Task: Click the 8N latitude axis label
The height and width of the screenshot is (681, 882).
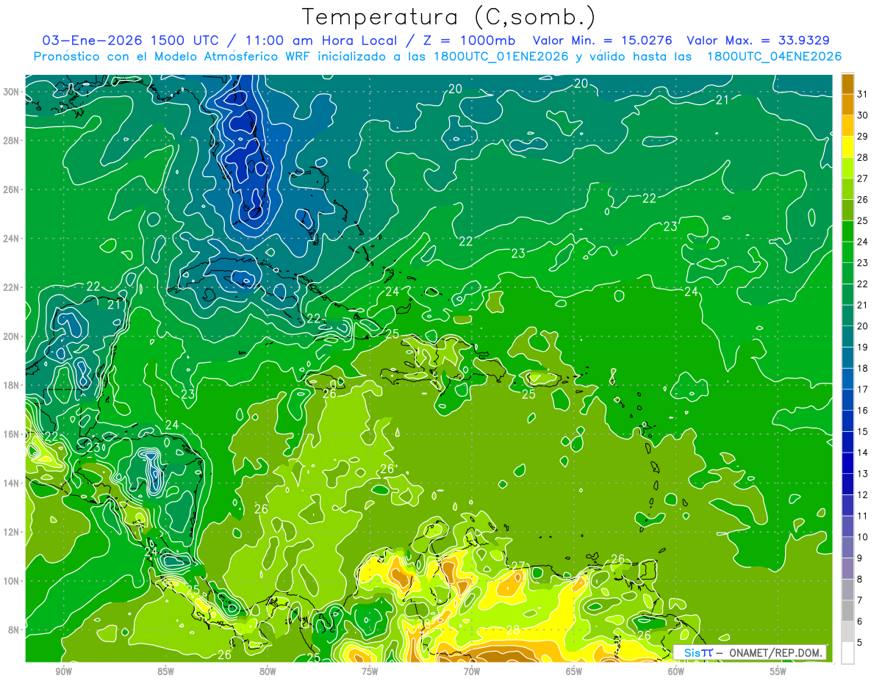Action: [15, 630]
